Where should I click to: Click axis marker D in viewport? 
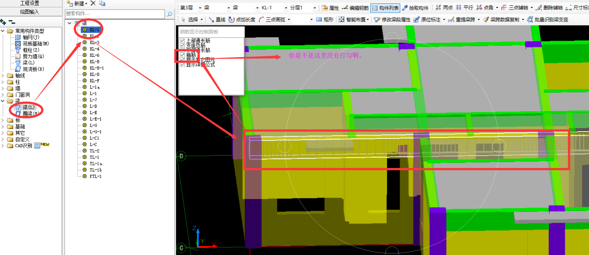pyautogui.click(x=181, y=156)
